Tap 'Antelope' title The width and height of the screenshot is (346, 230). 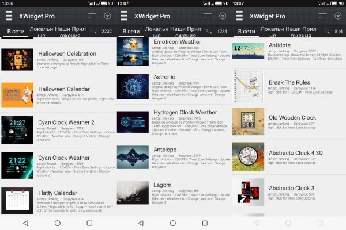[165, 149]
